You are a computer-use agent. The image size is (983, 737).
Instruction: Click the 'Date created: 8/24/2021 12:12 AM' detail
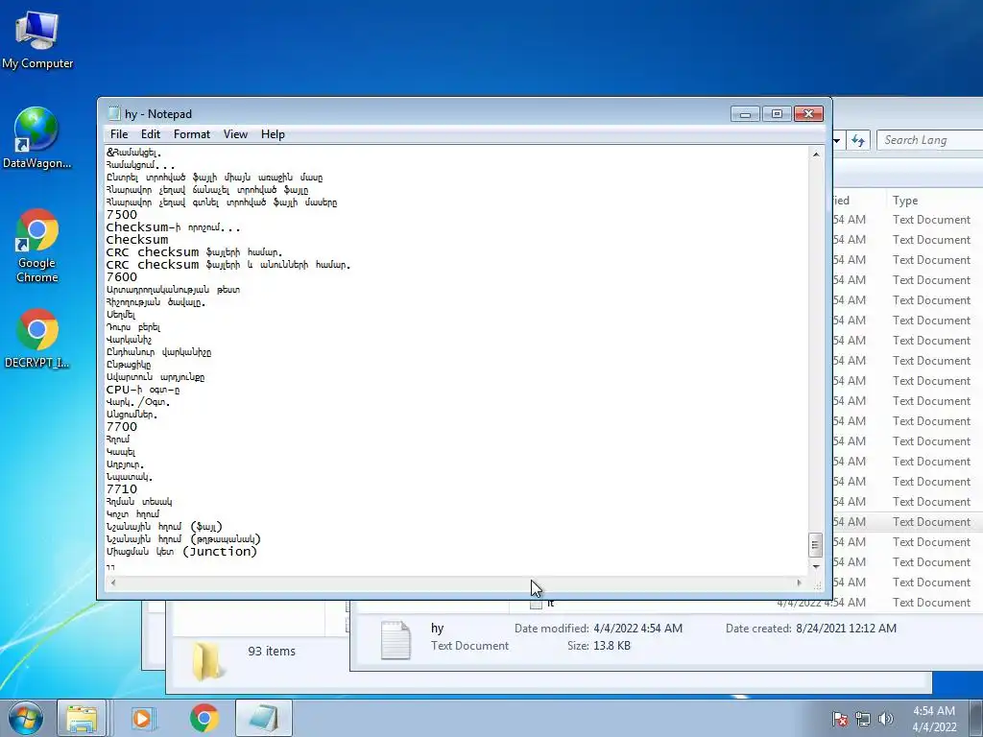point(811,628)
